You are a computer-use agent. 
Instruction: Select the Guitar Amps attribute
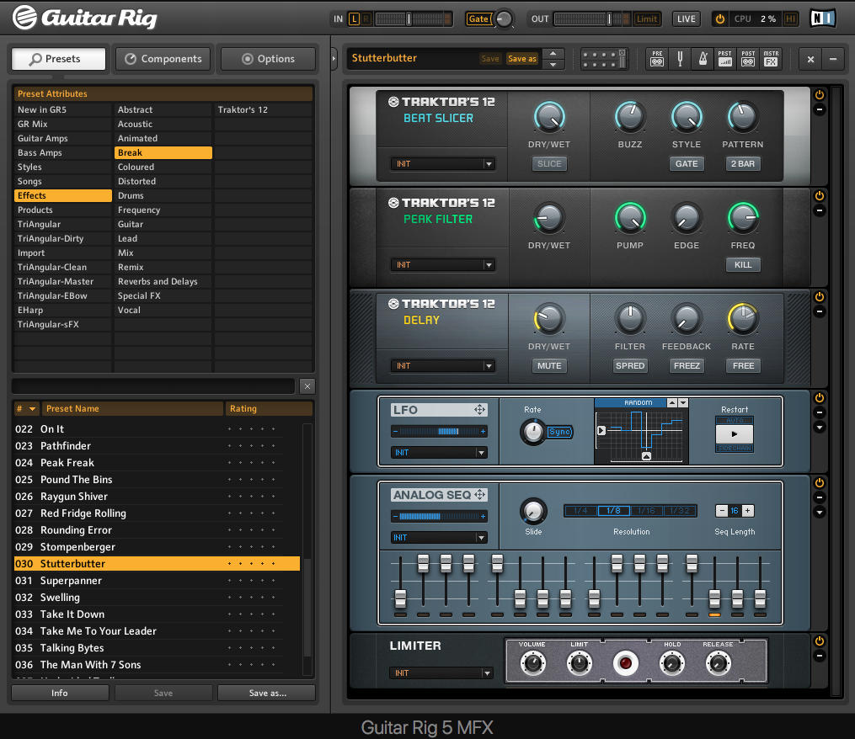(x=62, y=138)
